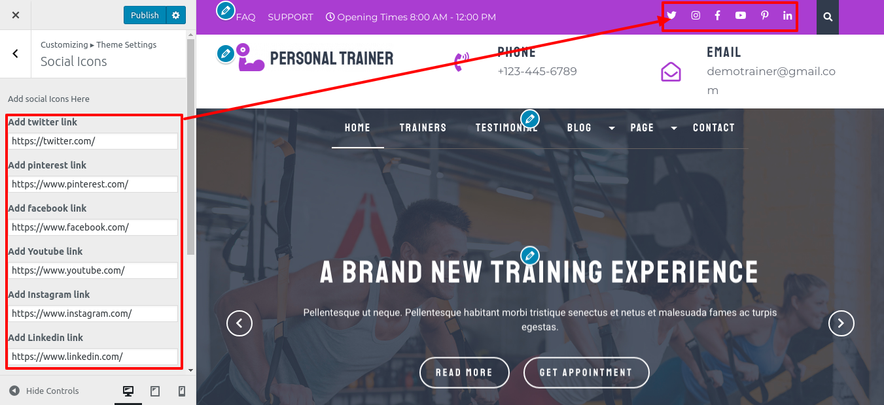884x405 pixels.
Task: Go back from Social Icons section
Action: click(x=16, y=54)
